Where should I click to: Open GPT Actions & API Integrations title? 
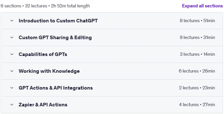click(56, 88)
